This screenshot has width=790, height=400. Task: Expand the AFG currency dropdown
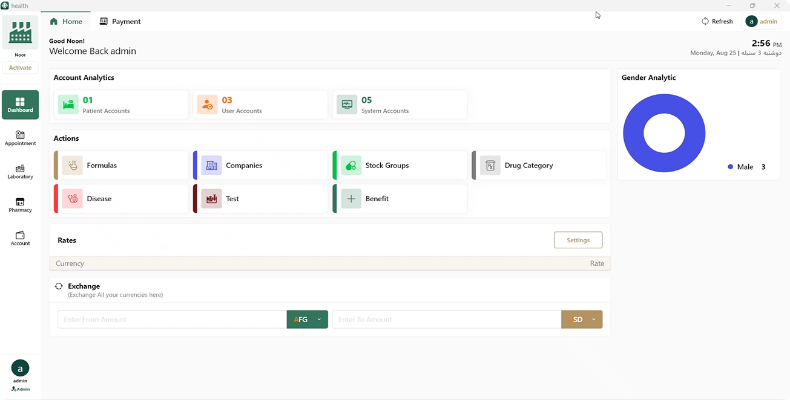tap(319, 320)
